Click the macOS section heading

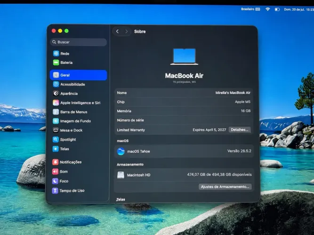click(x=123, y=141)
